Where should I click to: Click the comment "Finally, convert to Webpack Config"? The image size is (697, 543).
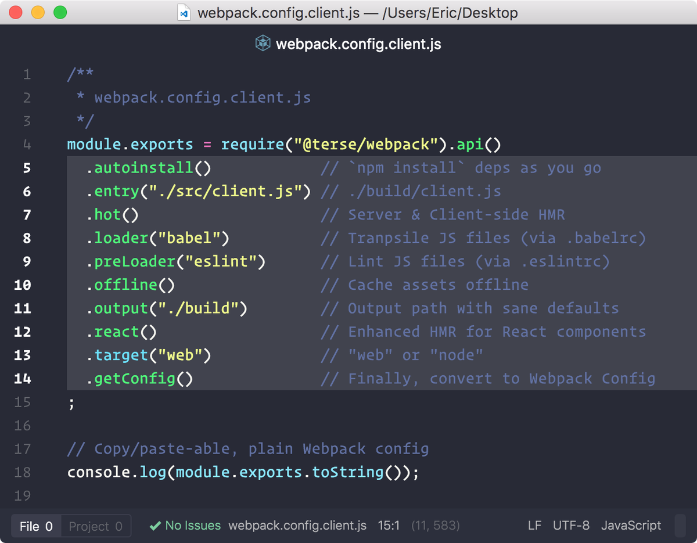488,379
